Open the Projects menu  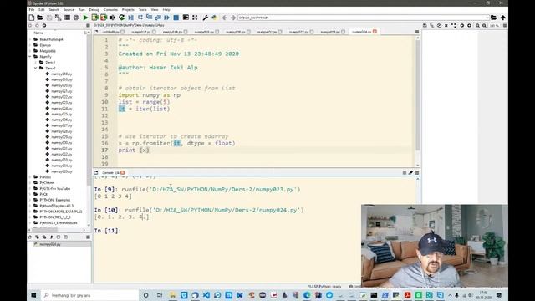click(x=128, y=9)
